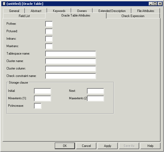Focus the Initrans field
This screenshot has width=164, height=152.
49,39
